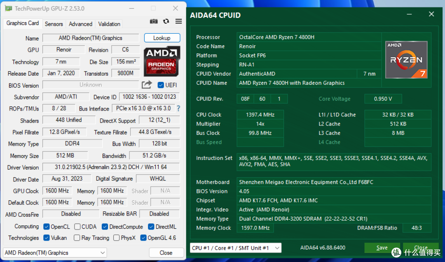Click the BIOS Version 'Unknown' field
Viewport: 445px width, 262px height.
tap(91, 85)
